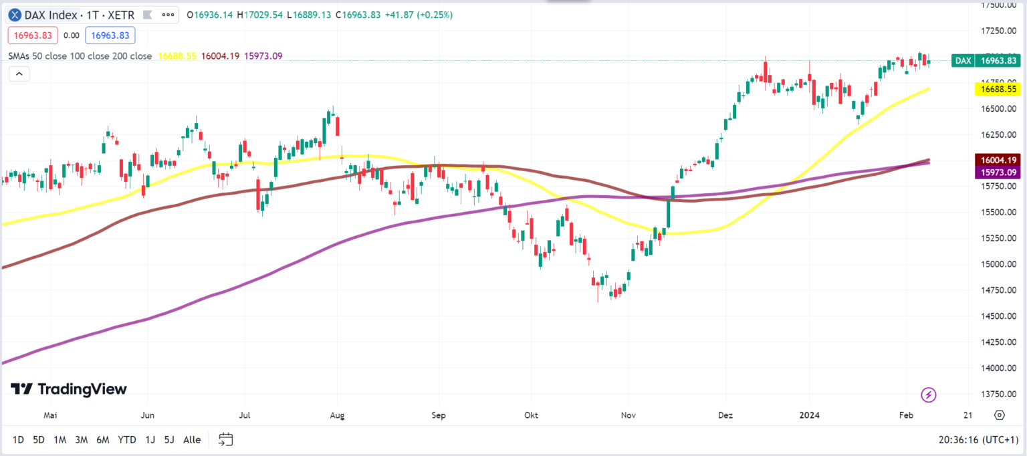Screen dimensions: 1027x456
Task: Click the DAX Index symbol icon
Action: point(15,15)
